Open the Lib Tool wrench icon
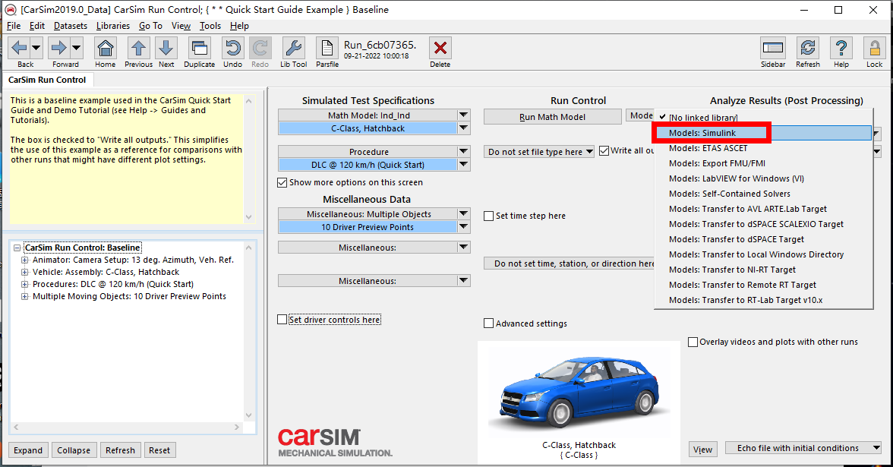Screen dimensions: 893x467 293,49
